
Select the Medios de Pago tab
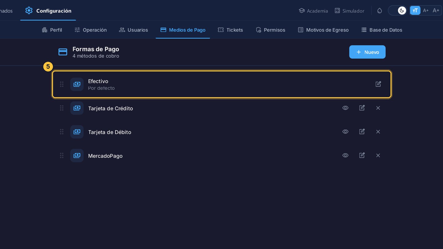183,30
